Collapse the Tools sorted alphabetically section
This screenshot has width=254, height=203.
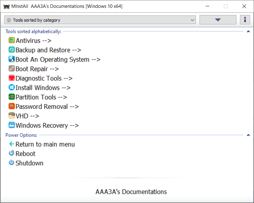248,31
